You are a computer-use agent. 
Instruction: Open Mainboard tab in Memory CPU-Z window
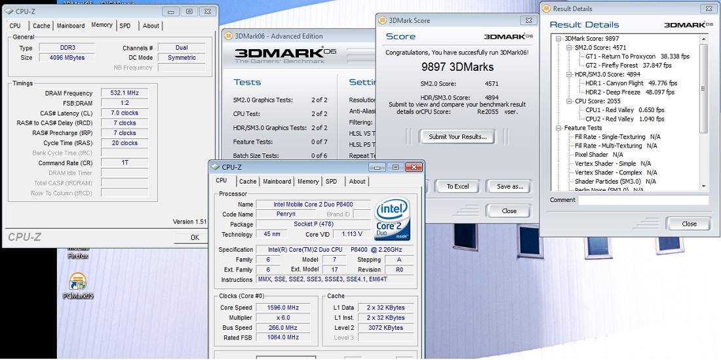pyautogui.click(x=71, y=26)
